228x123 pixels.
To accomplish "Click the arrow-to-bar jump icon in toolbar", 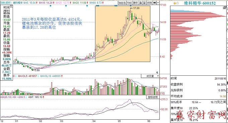I will point(155,3).
